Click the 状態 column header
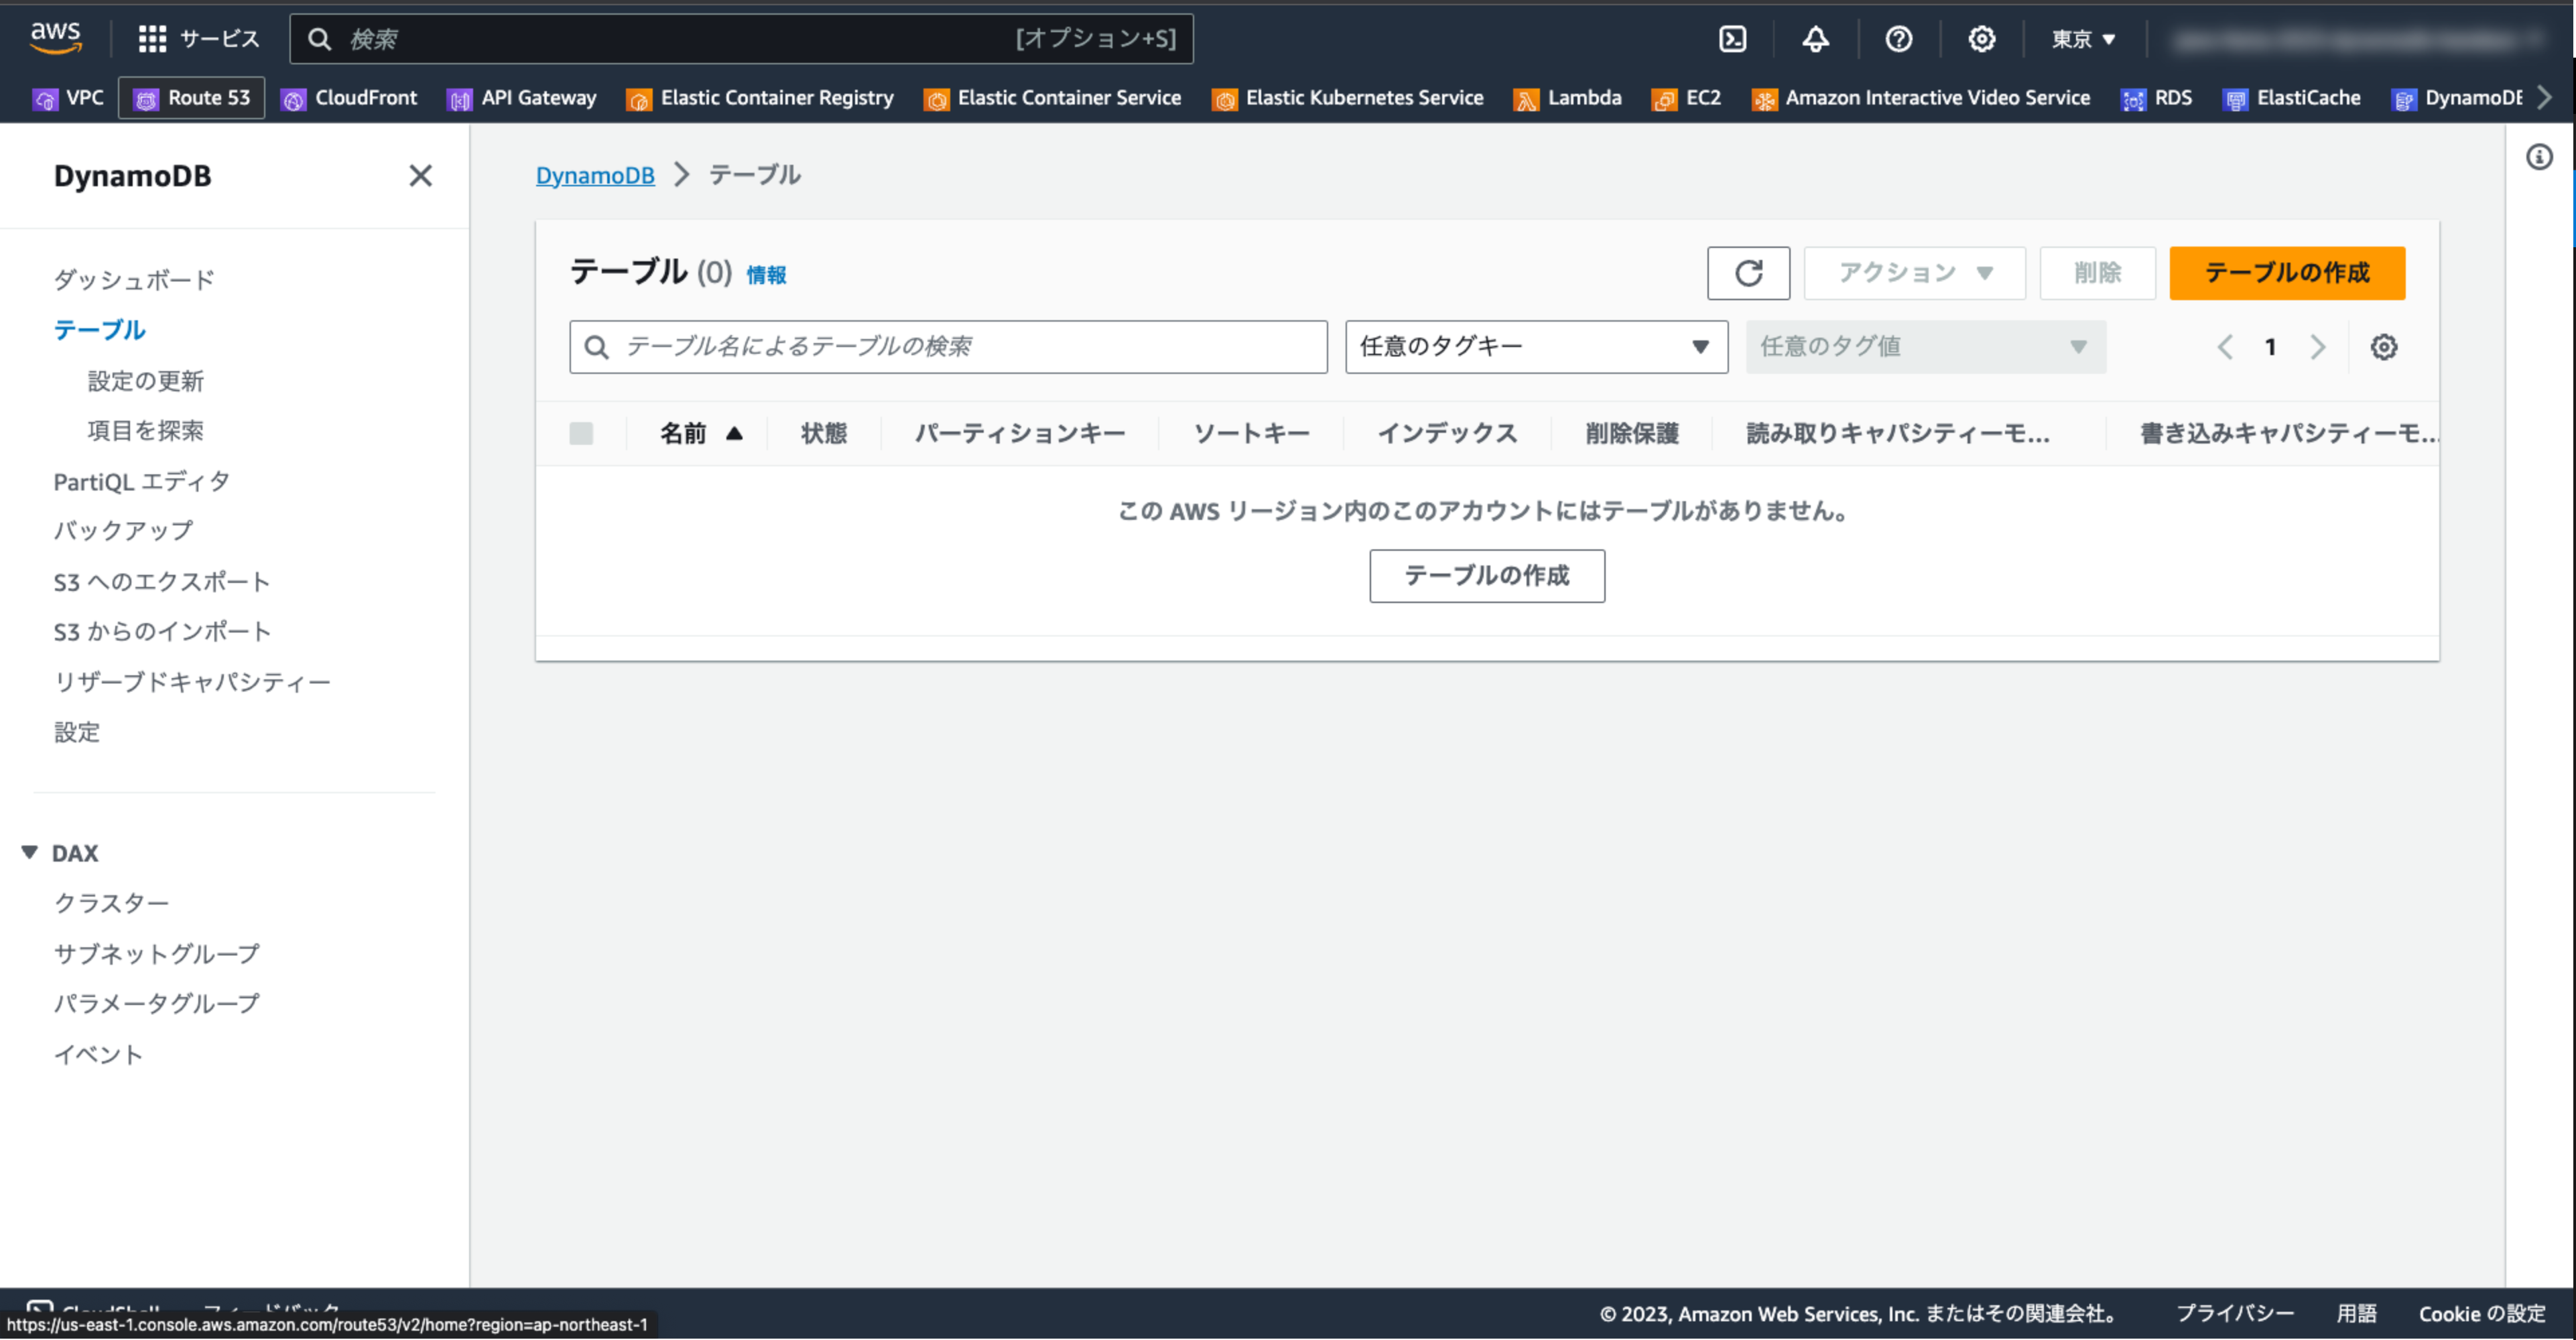 tap(824, 433)
